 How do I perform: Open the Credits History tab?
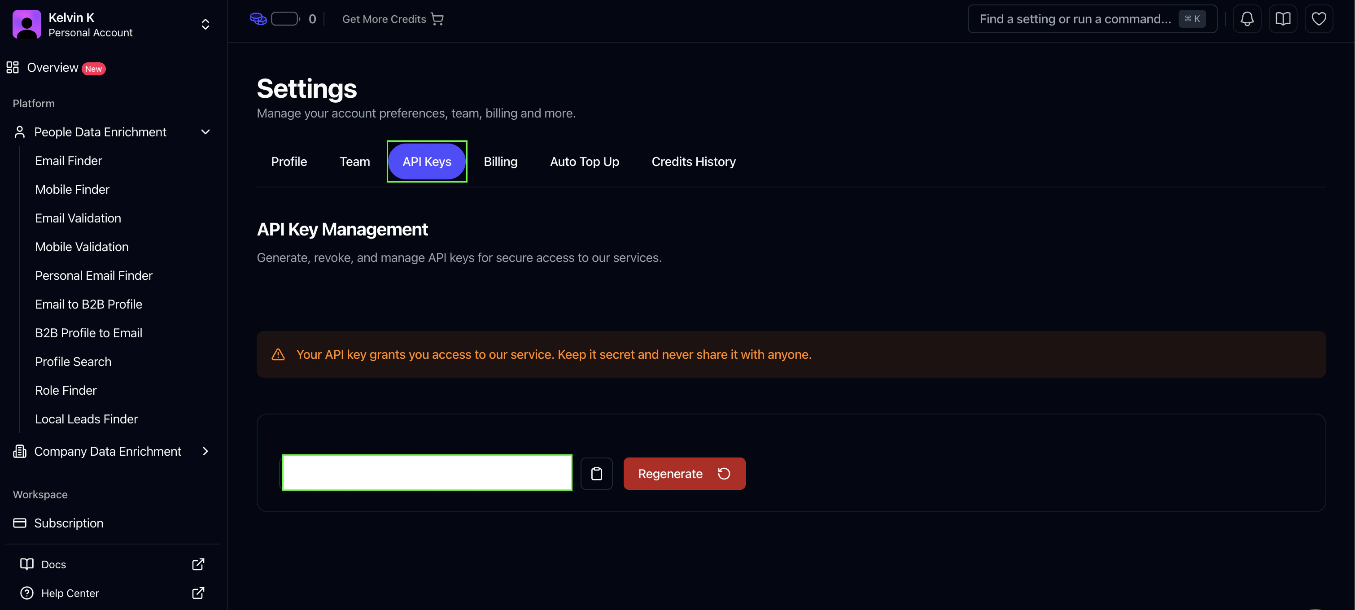693,161
